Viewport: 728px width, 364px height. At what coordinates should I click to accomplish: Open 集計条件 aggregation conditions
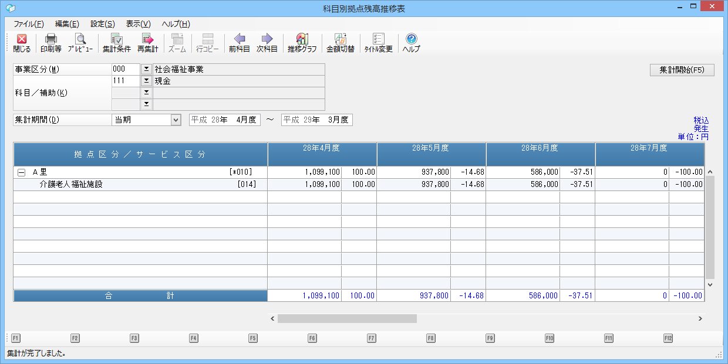[x=116, y=43]
